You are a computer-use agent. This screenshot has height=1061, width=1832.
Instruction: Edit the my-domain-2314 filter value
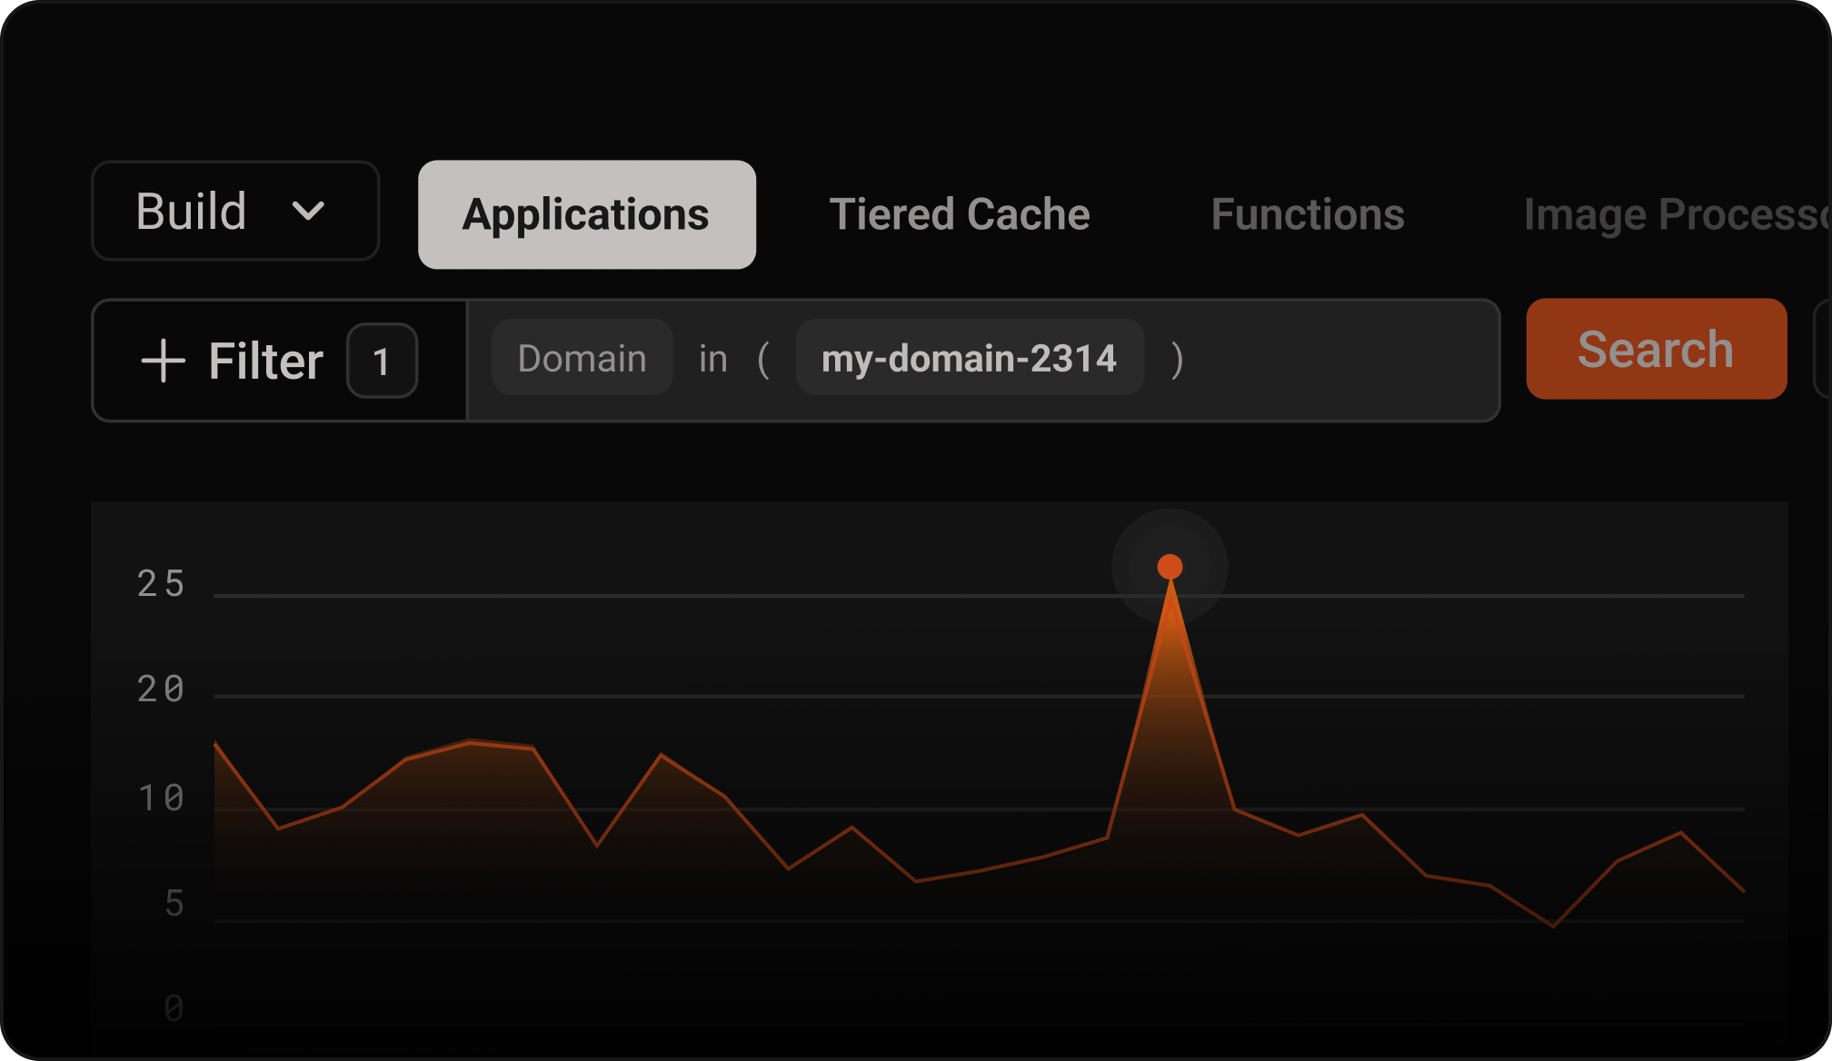pos(967,358)
